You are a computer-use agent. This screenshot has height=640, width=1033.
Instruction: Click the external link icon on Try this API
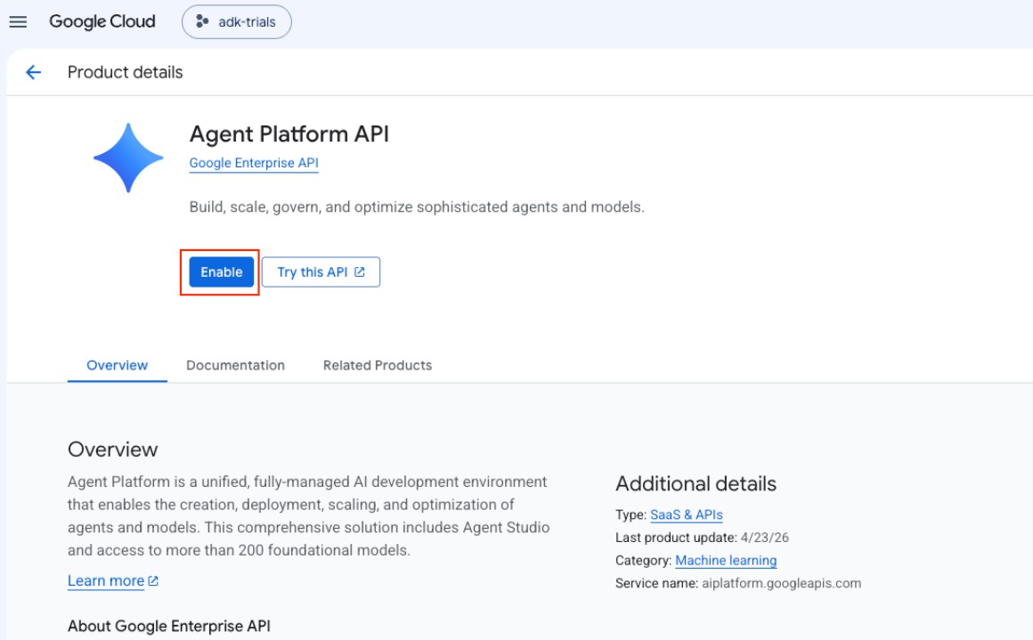(360, 272)
